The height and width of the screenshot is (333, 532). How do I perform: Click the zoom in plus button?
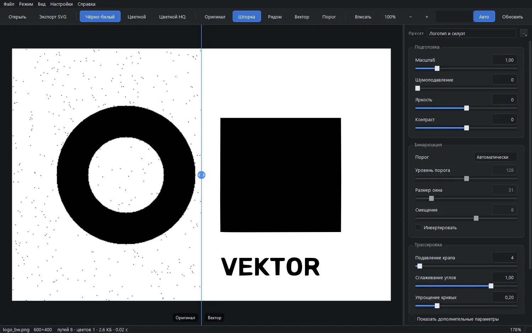tap(427, 17)
